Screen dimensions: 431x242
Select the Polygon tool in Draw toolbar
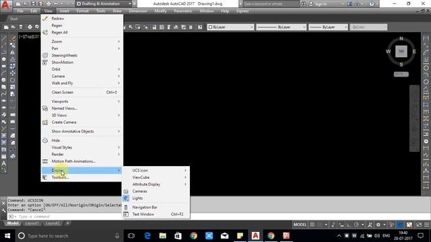(4, 59)
